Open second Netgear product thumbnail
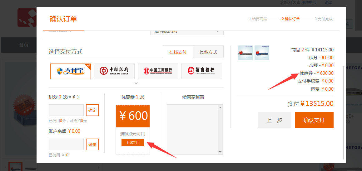The image size is (362, 171). click(x=262, y=53)
